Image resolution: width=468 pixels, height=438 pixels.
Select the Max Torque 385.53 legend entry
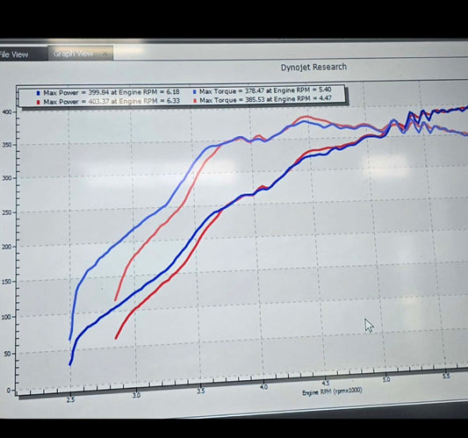(x=265, y=99)
